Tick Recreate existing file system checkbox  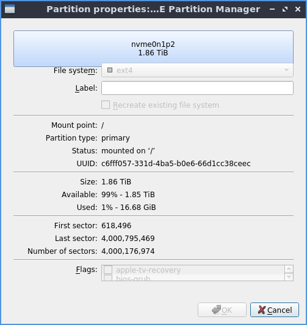(x=106, y=105)
